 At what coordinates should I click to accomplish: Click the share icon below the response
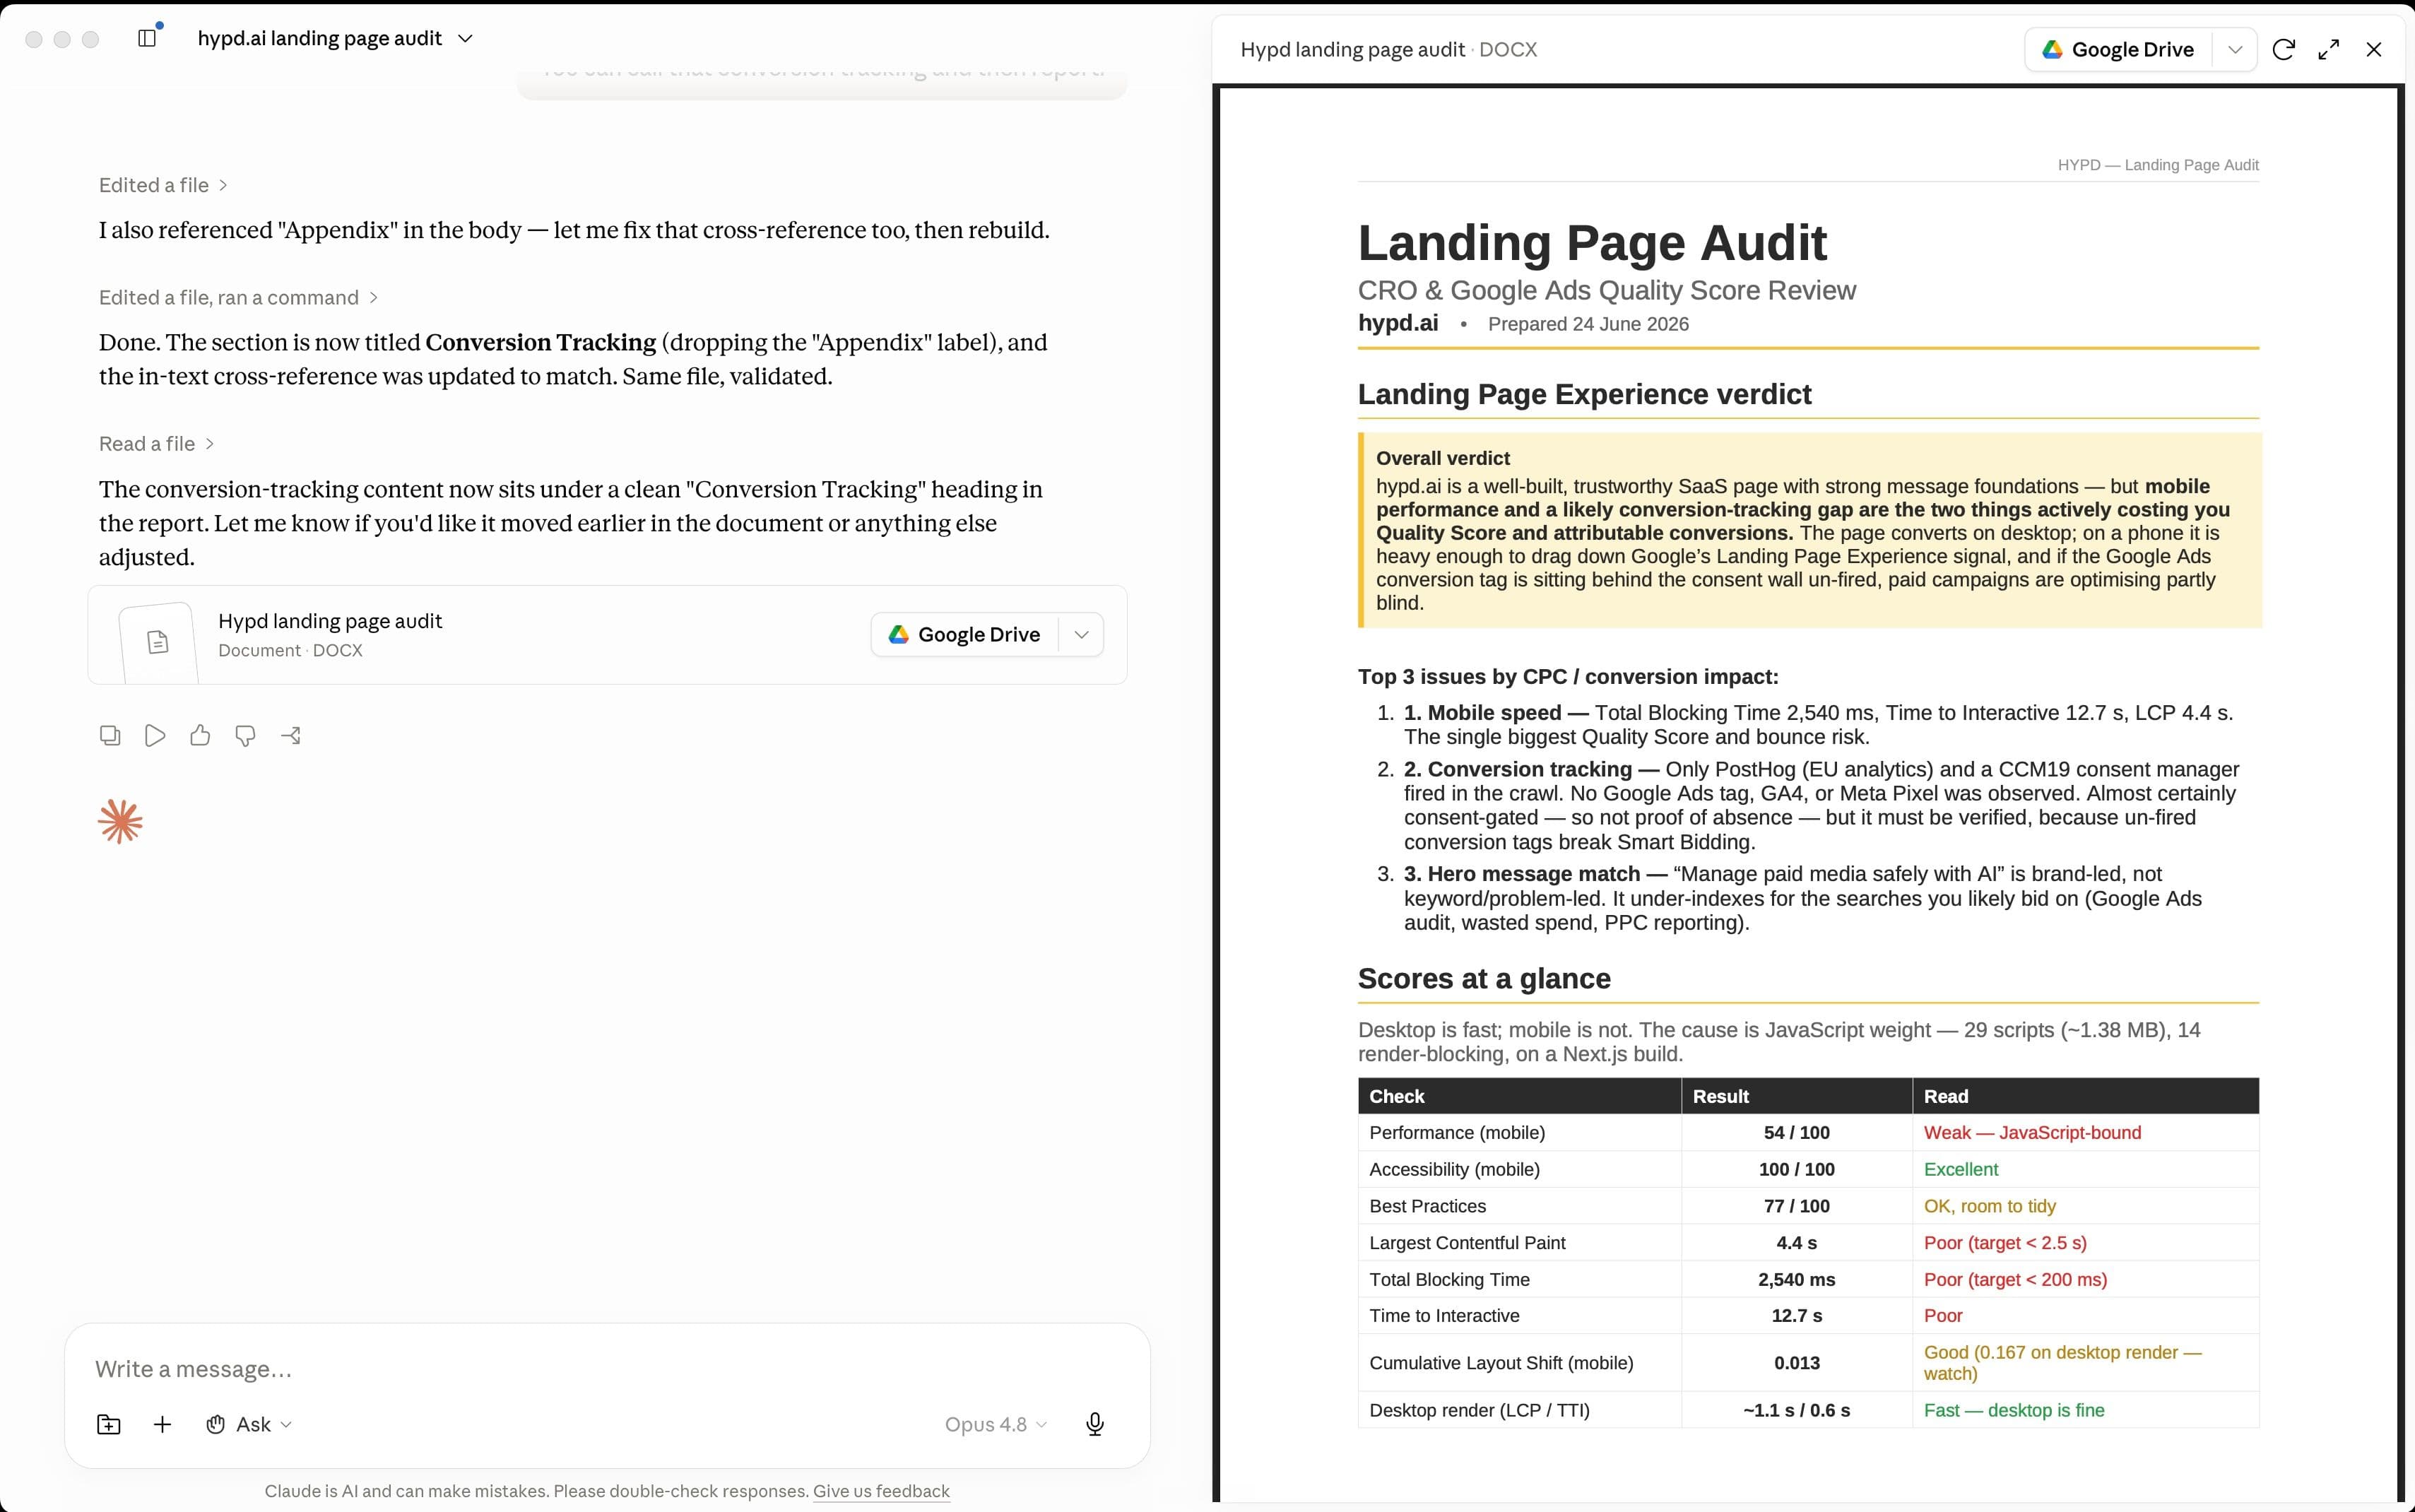tap(291, 736)
